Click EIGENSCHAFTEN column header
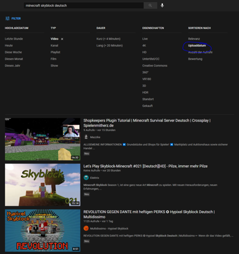 (153, 28)
